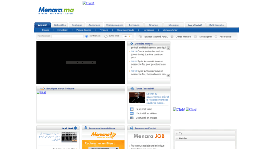This screenshot has height=149, width=273.
Task: Open the SMS Gratuits tab
Action: pyautogui.click(x=216, y=25)
